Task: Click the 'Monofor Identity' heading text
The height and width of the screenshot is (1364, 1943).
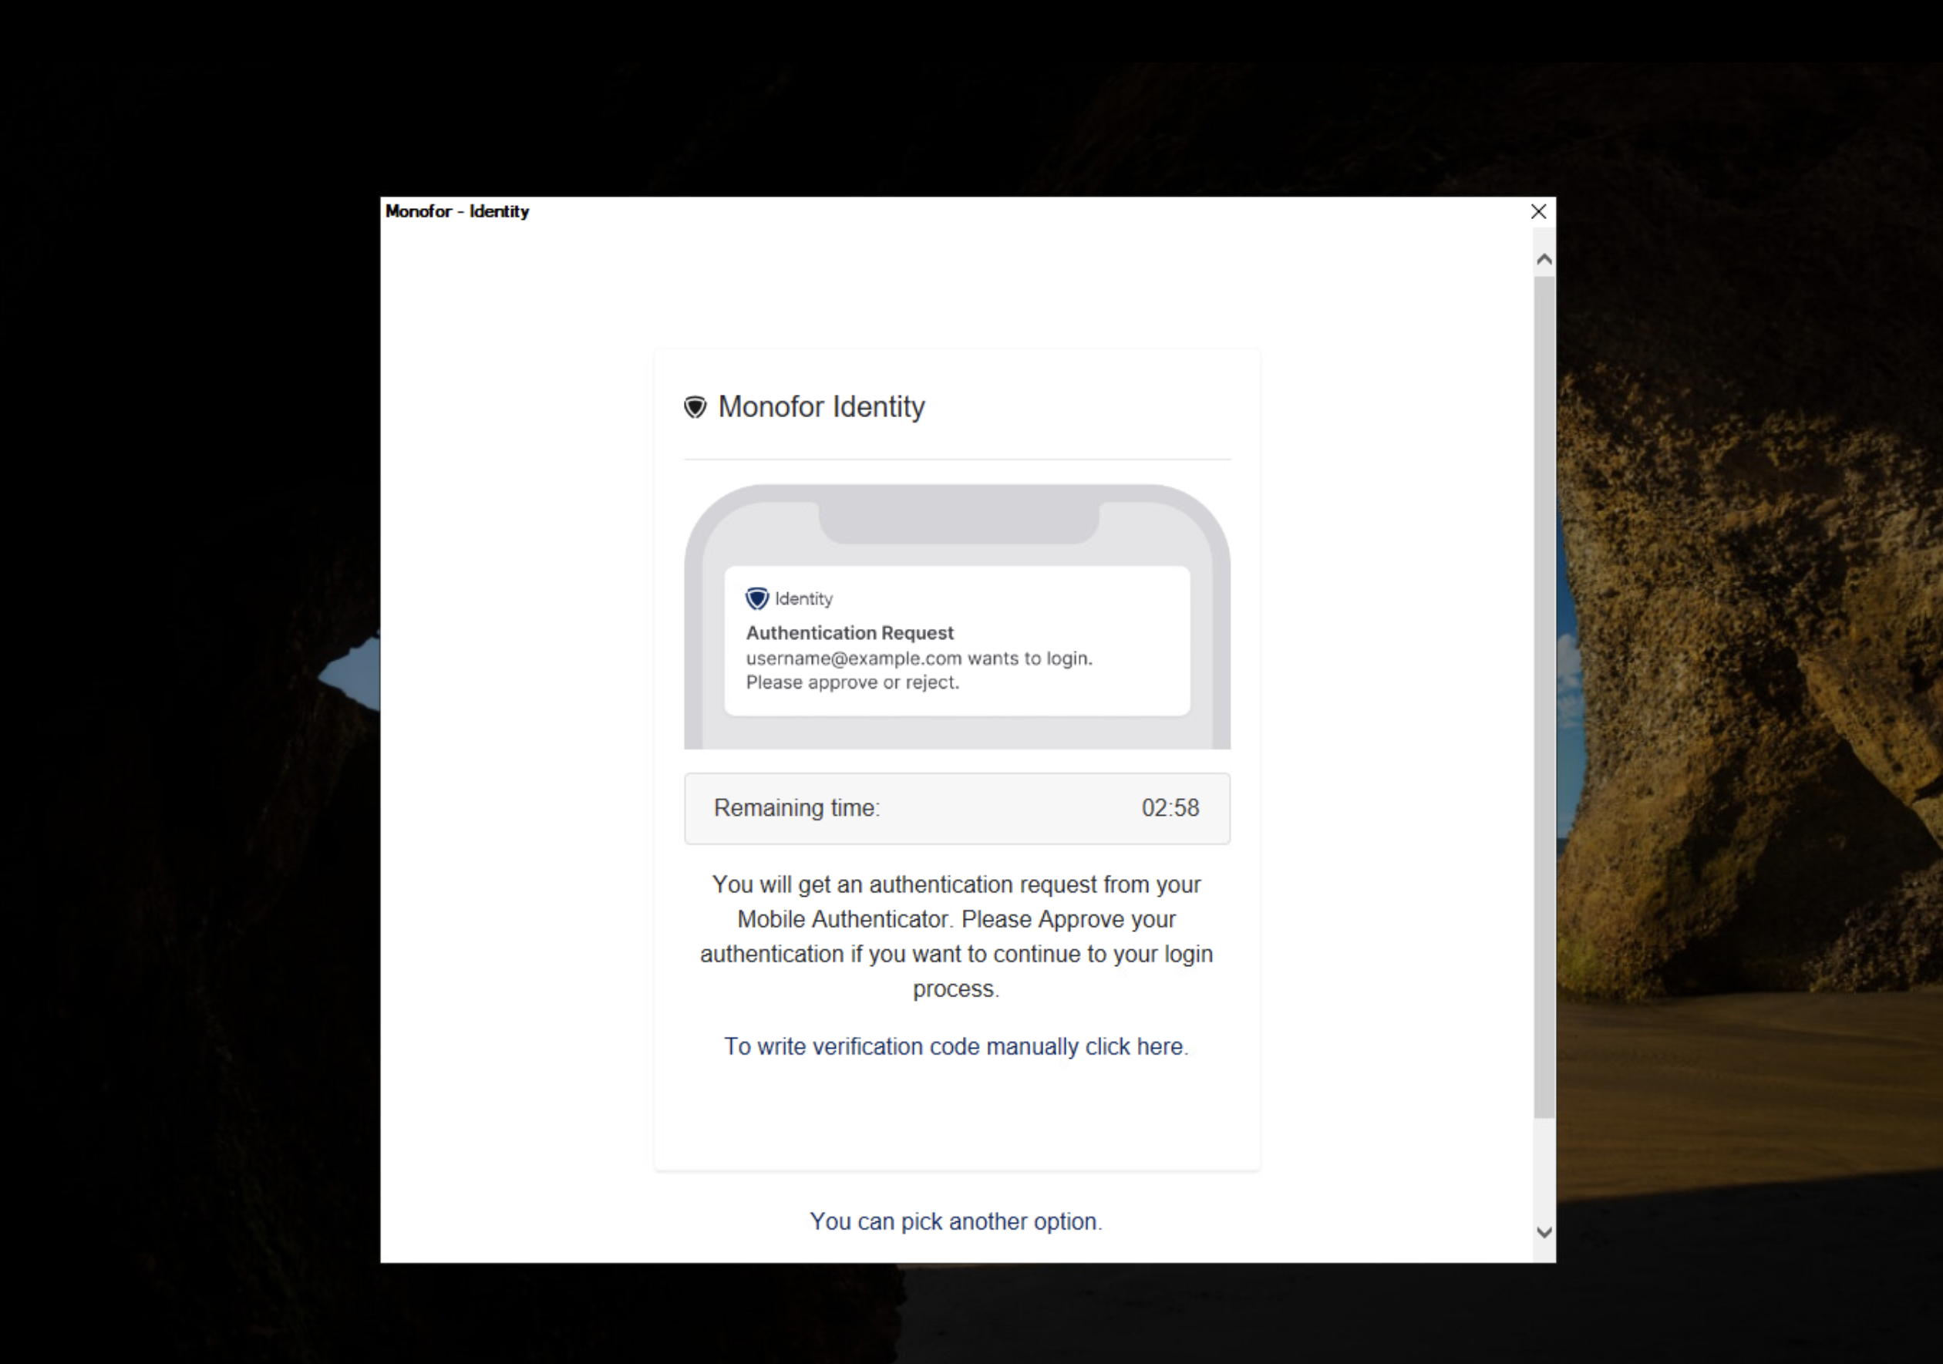Action: [x=821, y=407]
